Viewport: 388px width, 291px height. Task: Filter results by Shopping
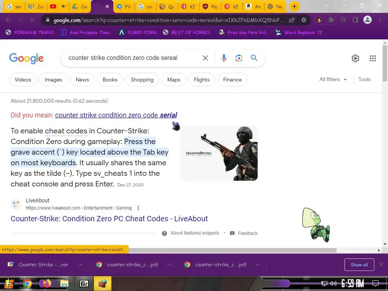pyautogui.click(x=142, y=80)
